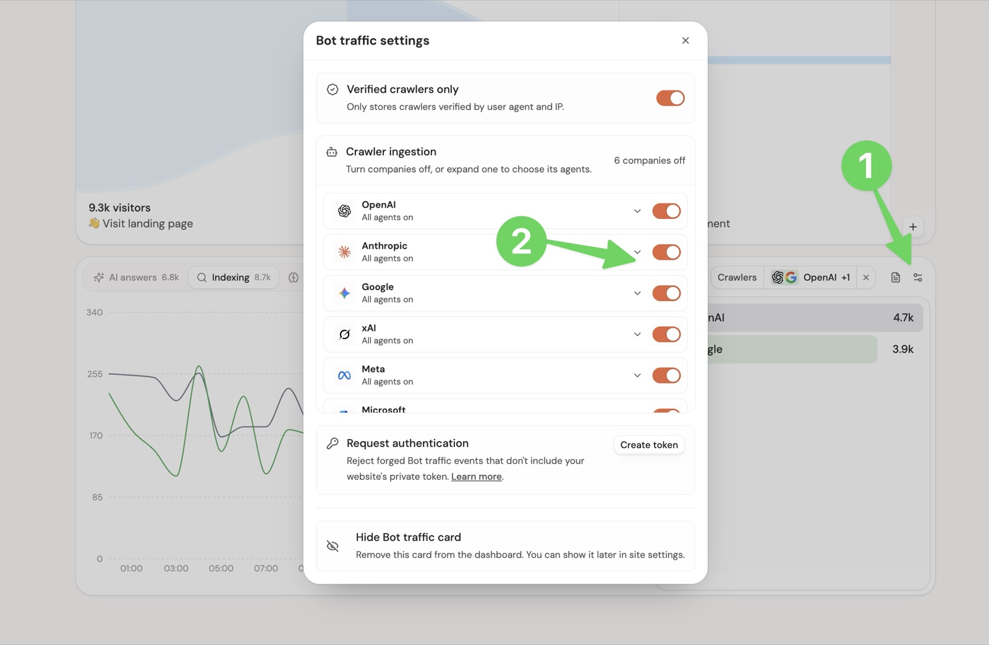This screenshot has width=989, height=645.
Task: Click the xAI logo icon
Action: click(x=344, y=334)
